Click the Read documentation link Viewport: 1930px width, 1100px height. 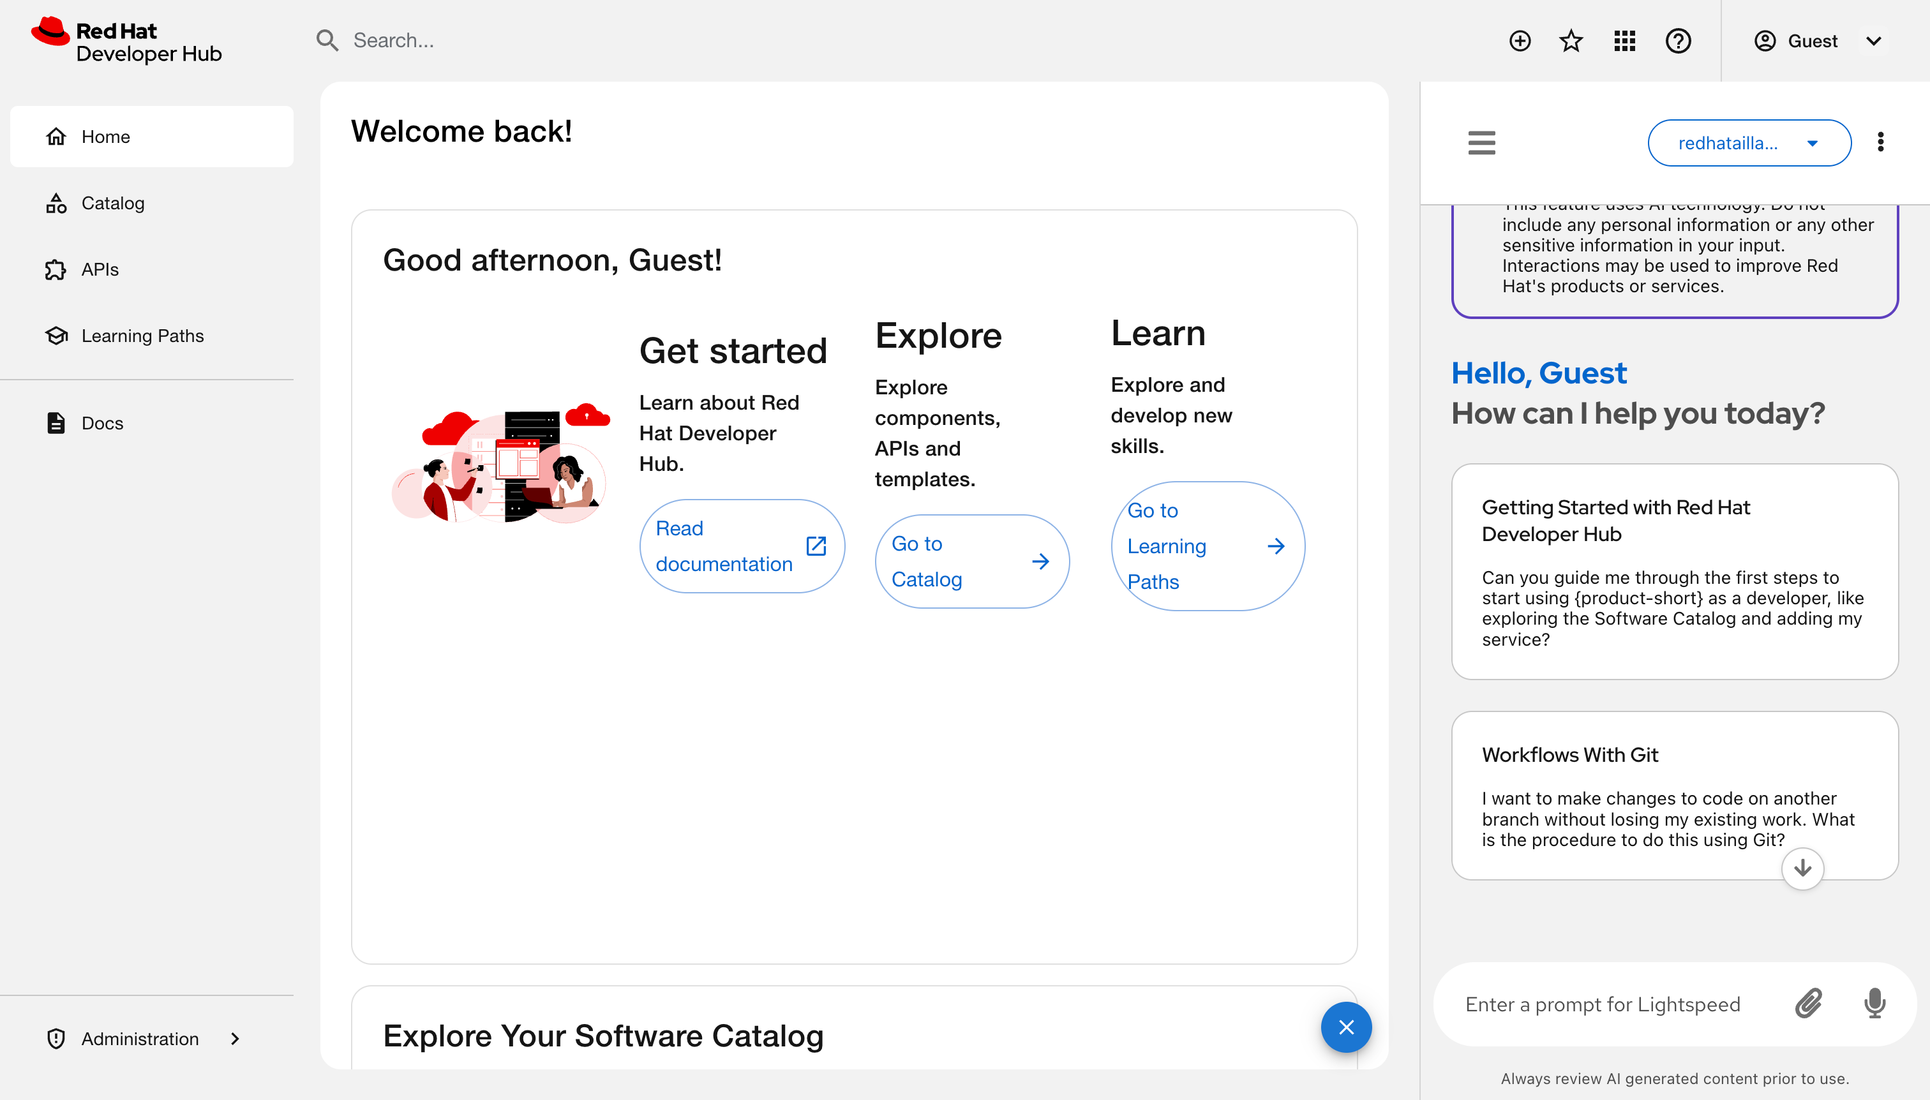pos(740,546)
